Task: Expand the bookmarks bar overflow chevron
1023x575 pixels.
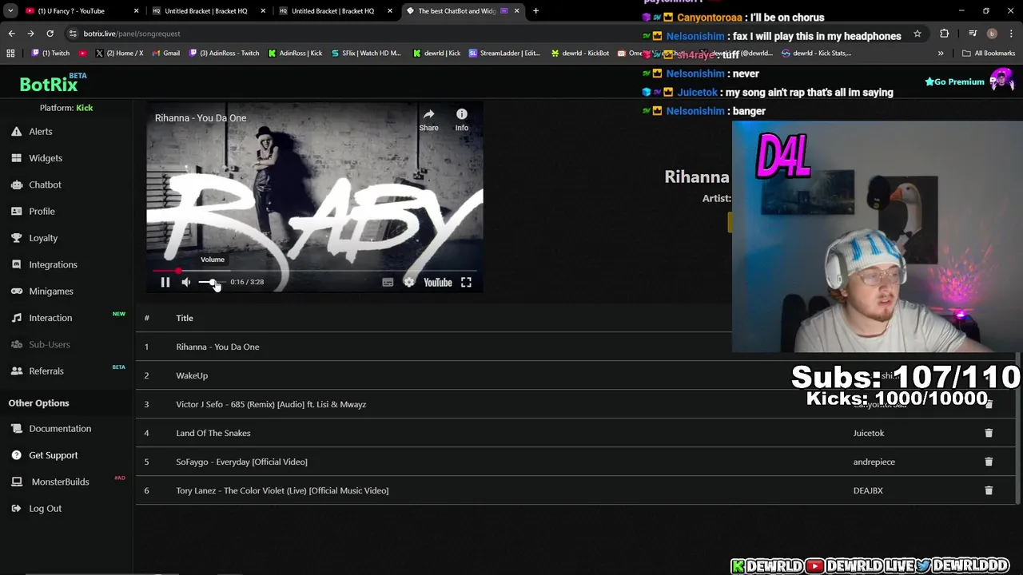Action: click(x=941, y=54)
